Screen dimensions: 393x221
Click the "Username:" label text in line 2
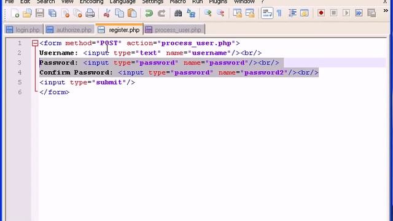pyautogui.click(x=59, y=53)
